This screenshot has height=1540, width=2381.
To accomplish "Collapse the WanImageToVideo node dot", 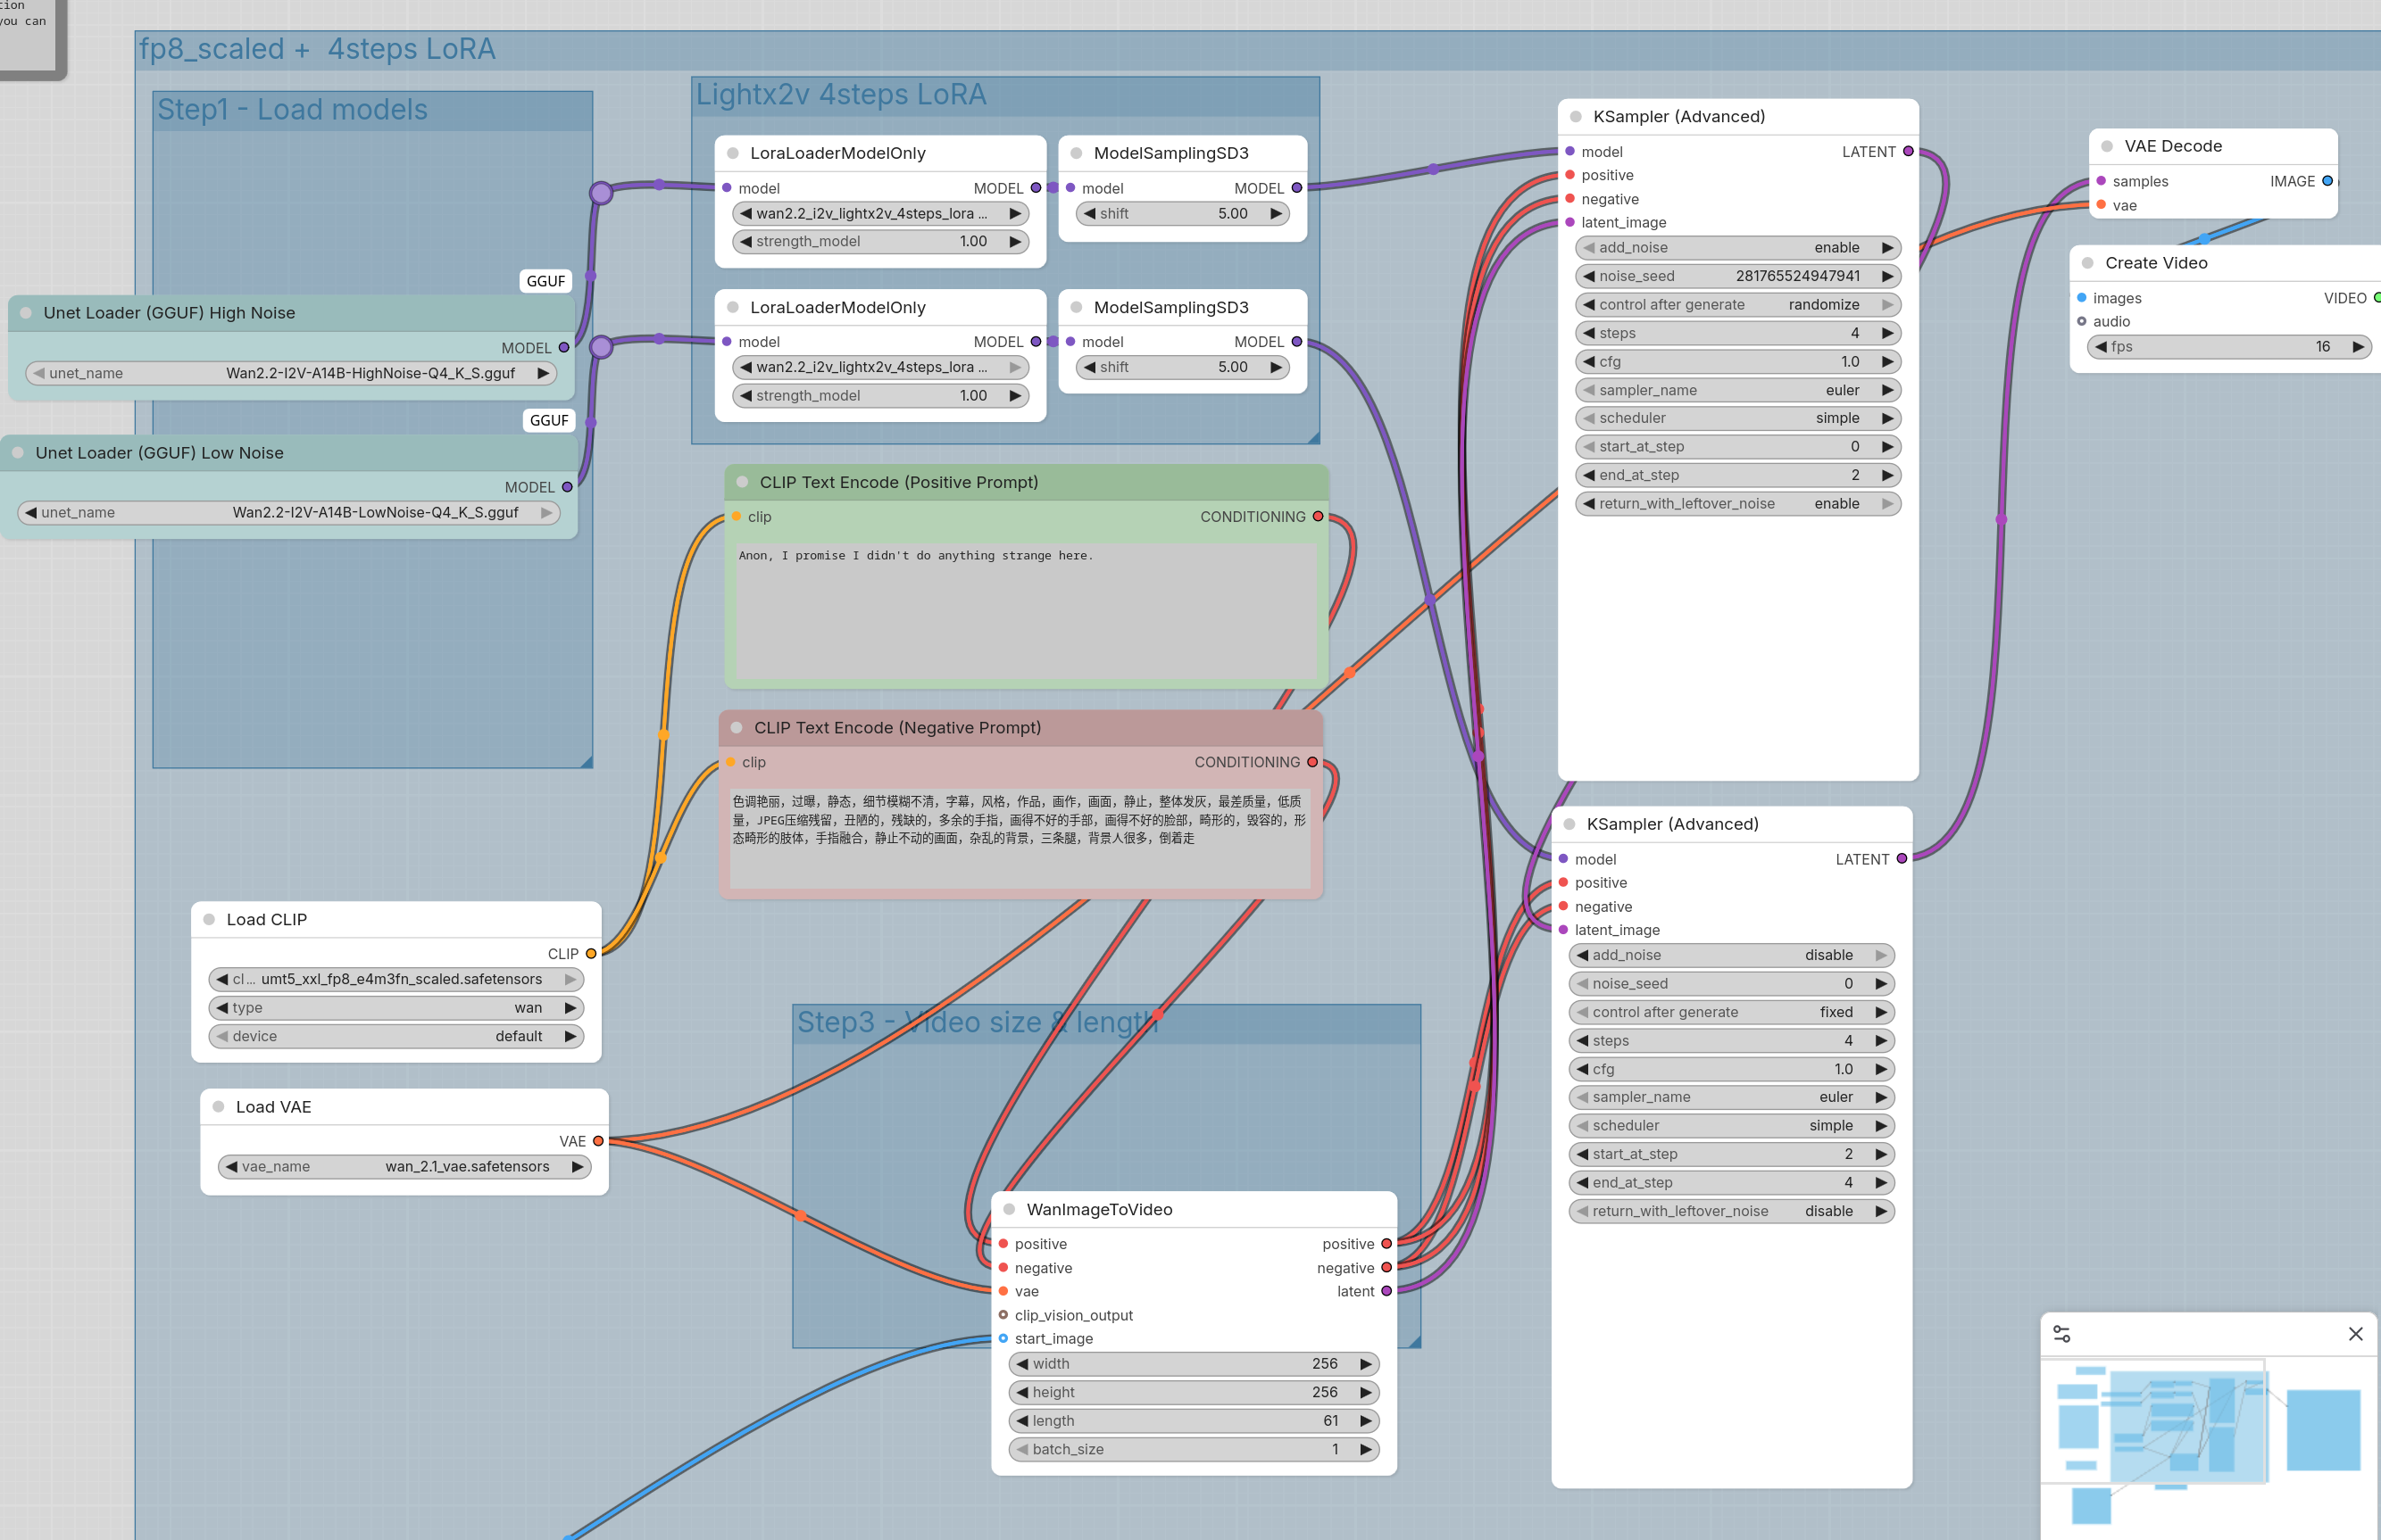I will point(1010,1209).
